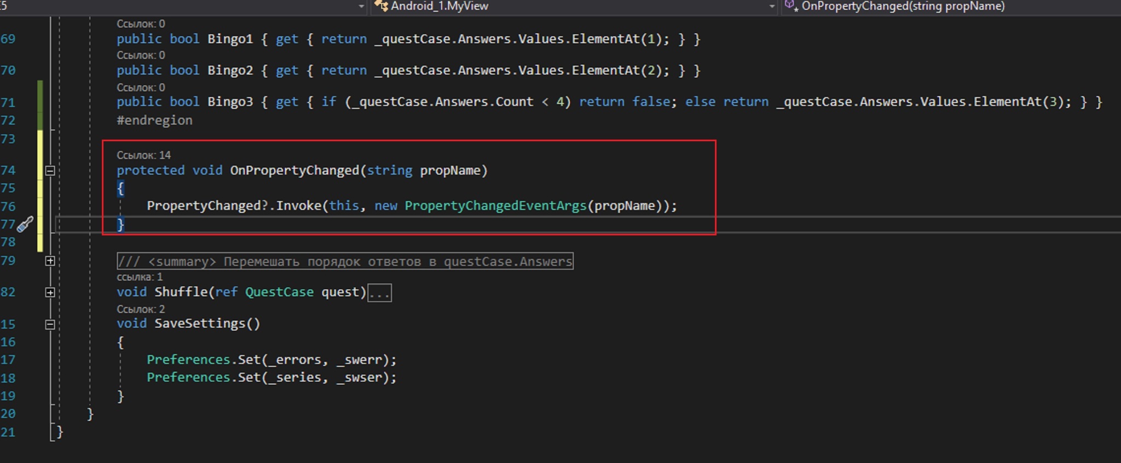Screen dimensions: 1121x463
Task: Click line number 76 in the gutter
Action: pos(8,207)
